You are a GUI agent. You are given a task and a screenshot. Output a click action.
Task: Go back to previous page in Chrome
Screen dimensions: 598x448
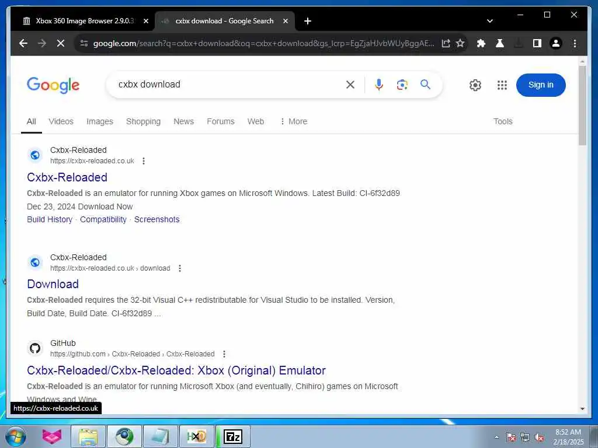click(x=23, y=43)
